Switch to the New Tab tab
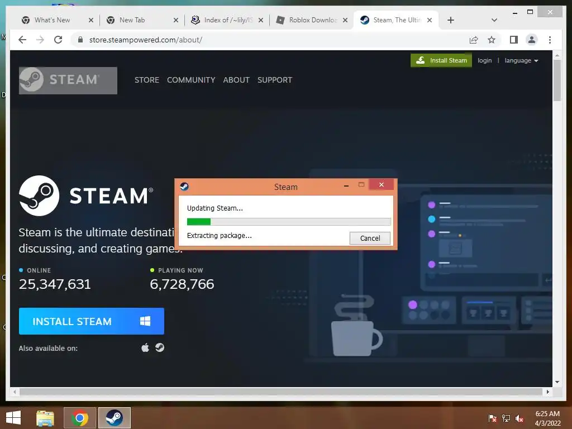The height and width of the screenshot is (429, 572). pos(132,20)
